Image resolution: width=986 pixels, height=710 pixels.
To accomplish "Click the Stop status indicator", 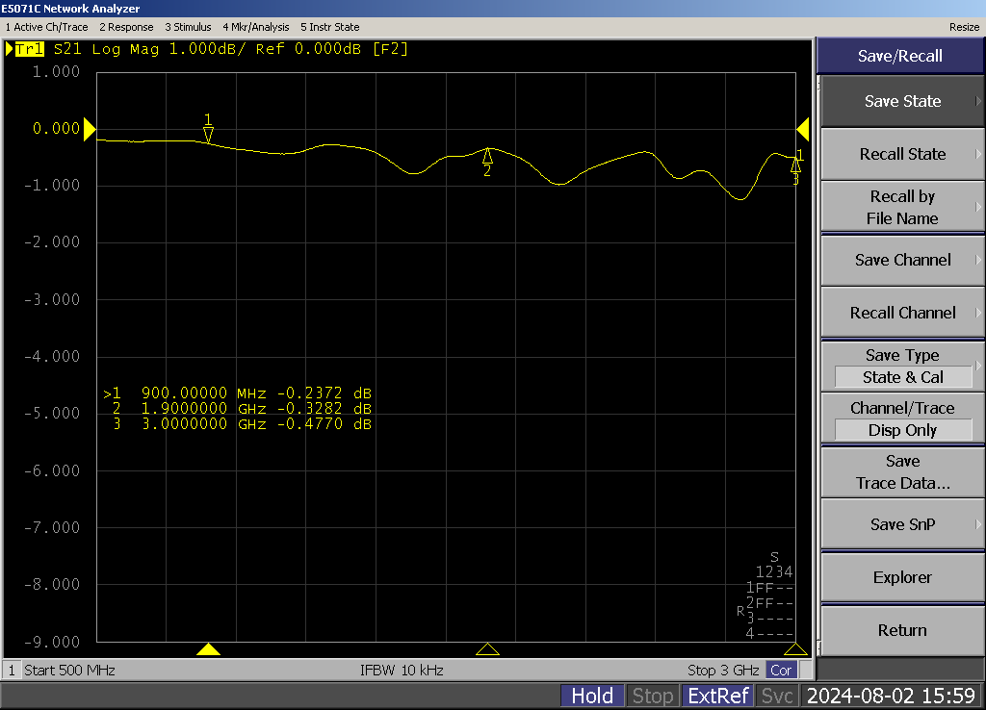I will pos(653,696).
